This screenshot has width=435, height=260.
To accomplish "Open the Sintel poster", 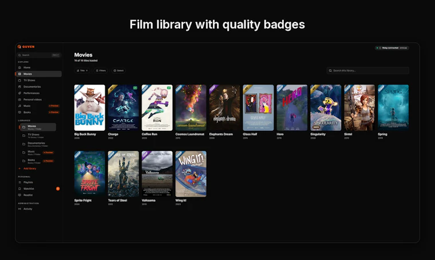I will (359, 107).
